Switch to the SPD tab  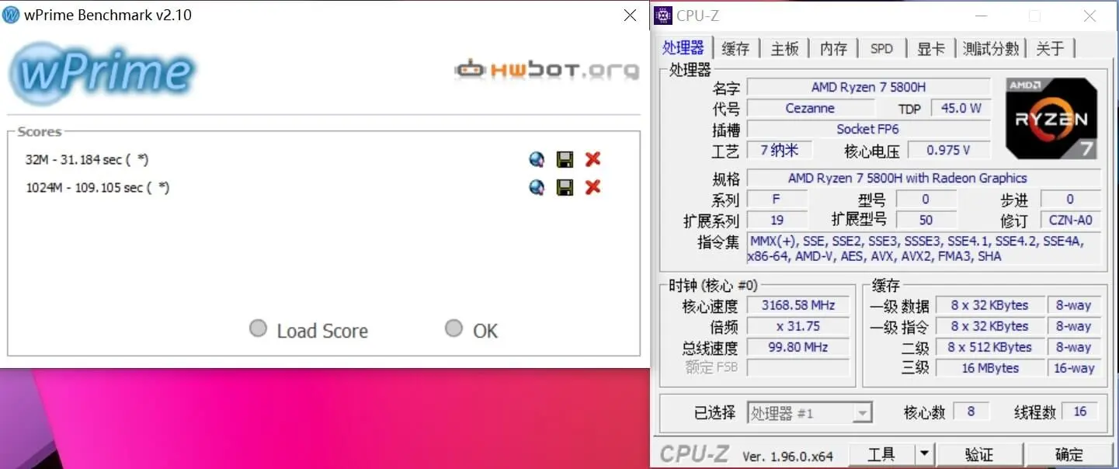tap(881, 48)
